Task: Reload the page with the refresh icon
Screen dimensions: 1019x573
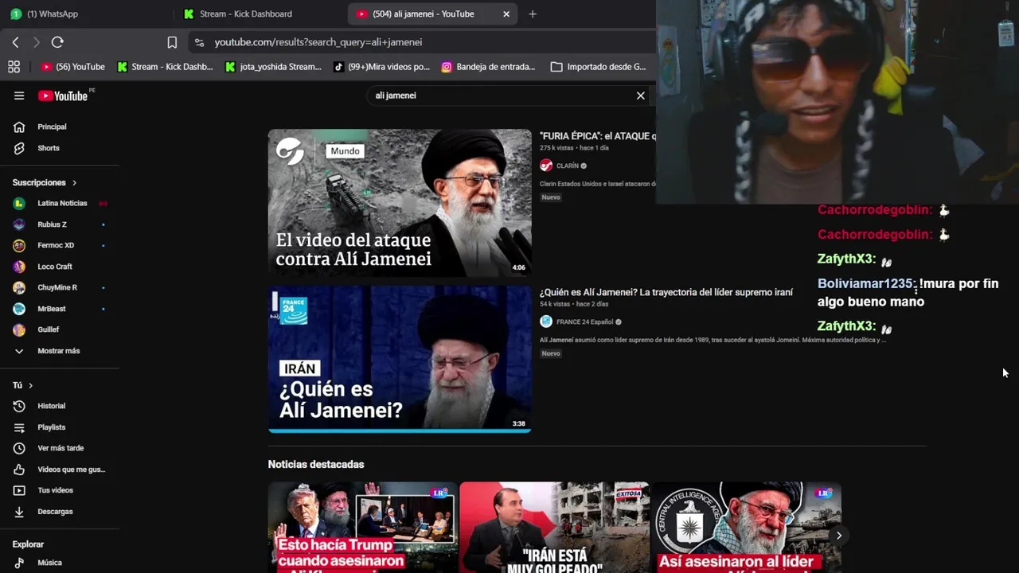Action: point(57,42)
